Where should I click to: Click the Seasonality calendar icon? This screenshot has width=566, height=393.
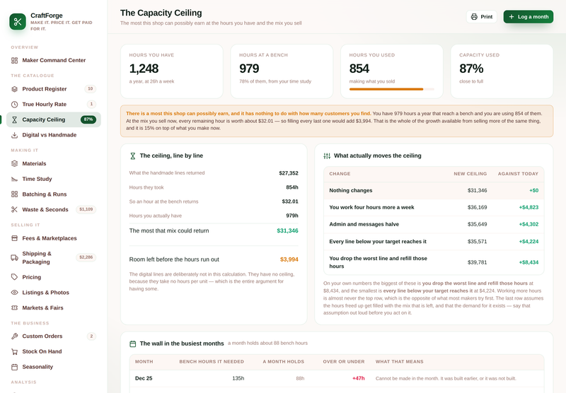coord(14,367)
